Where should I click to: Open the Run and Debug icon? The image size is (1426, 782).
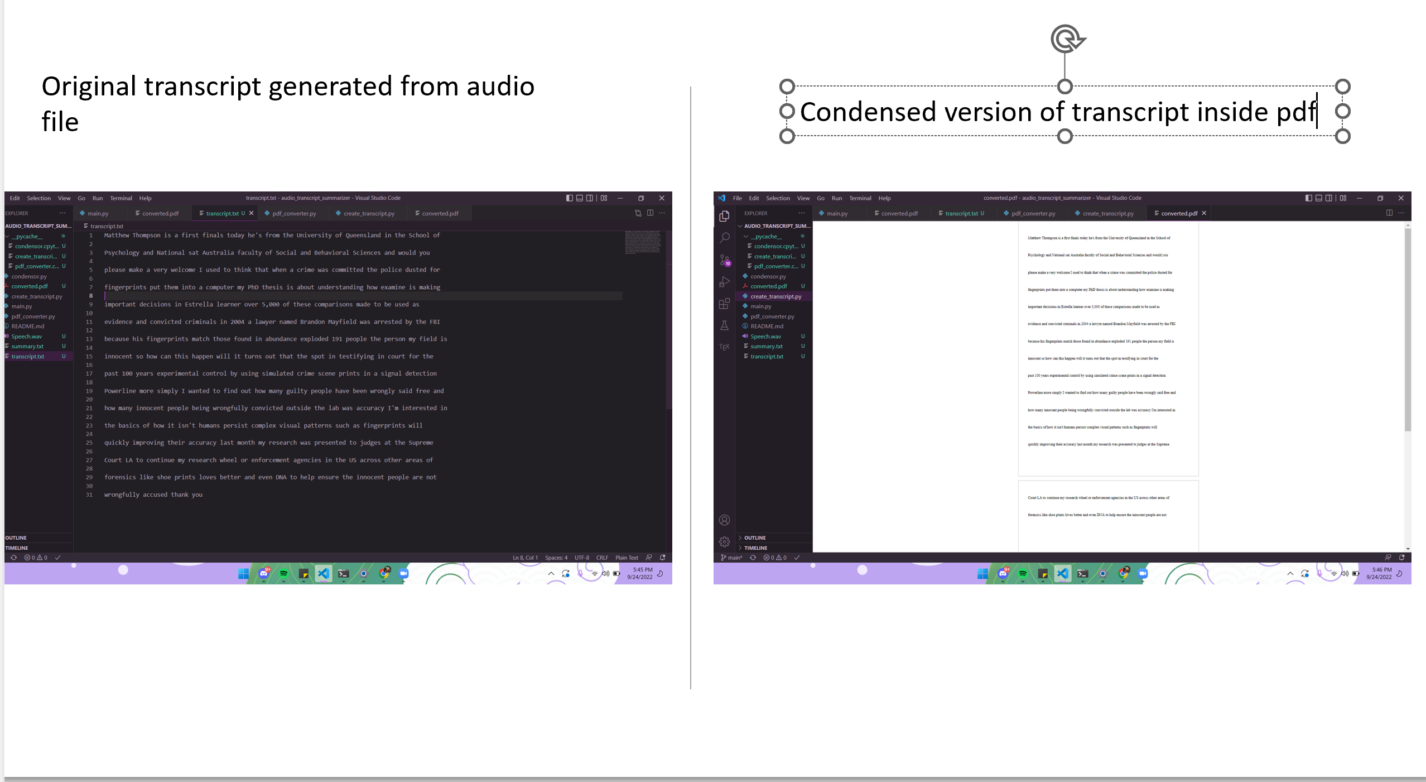pos(724,282)
